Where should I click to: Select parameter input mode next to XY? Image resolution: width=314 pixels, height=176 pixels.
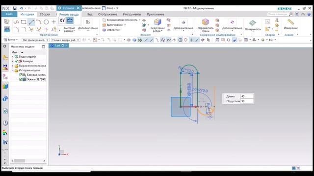tap(70, 21)
